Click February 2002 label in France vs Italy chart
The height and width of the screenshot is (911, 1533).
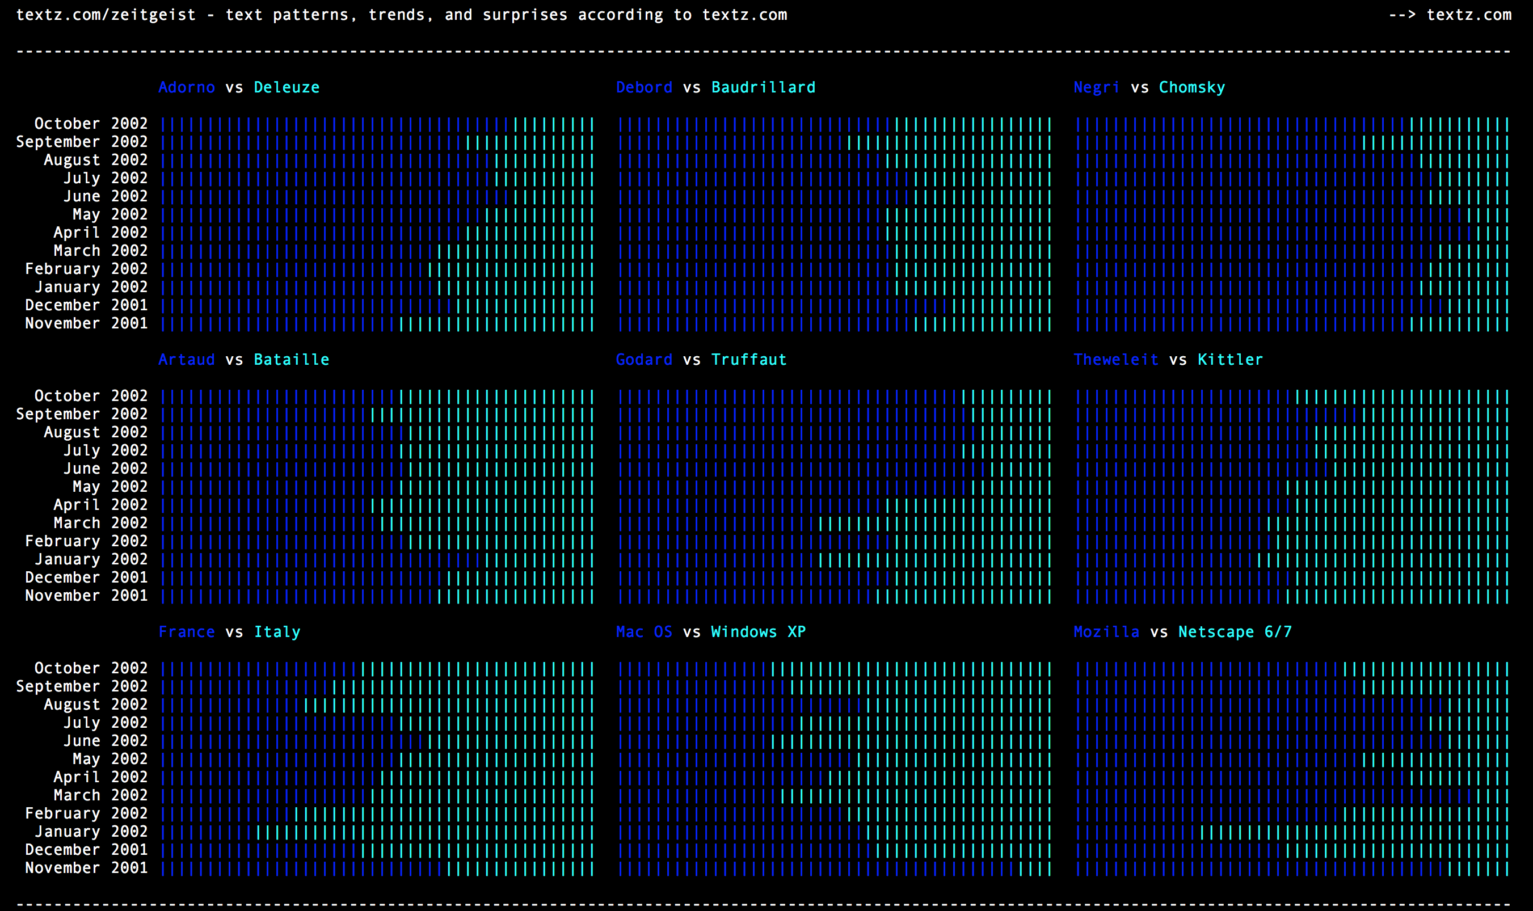click(87, 813)
